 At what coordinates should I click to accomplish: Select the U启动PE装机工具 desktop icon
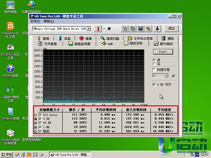(x=10, y=94)
